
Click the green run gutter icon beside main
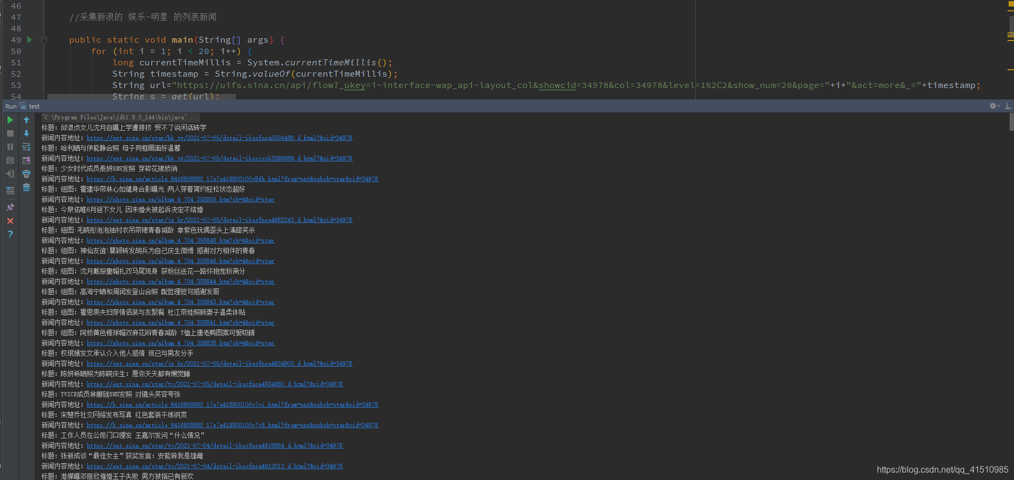point(30,39)
